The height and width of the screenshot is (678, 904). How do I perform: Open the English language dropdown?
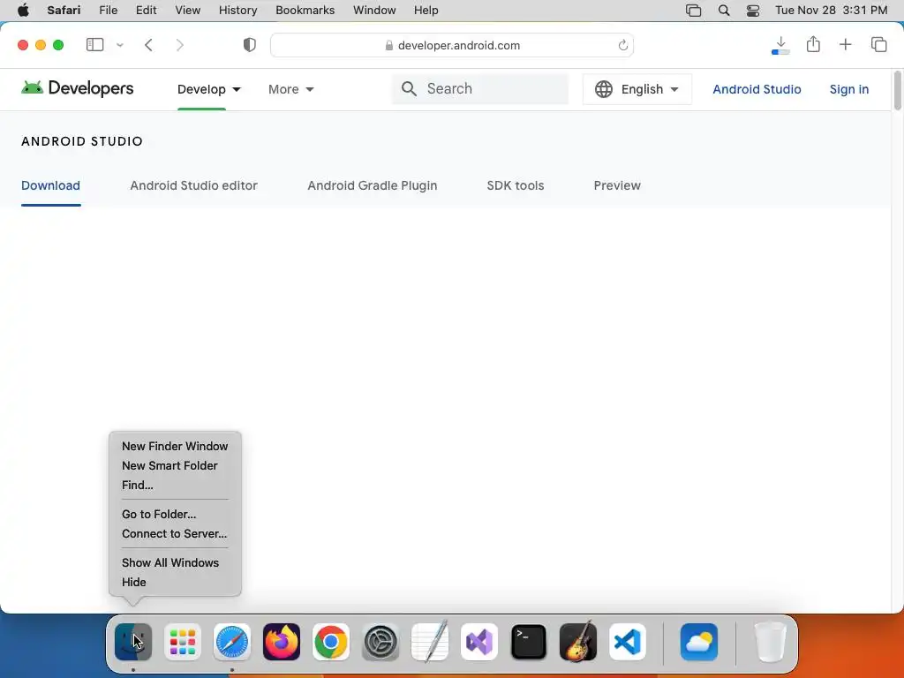click(637, 89)
